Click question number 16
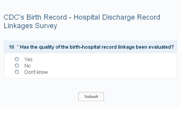The height and width of the screenshot is (121, 194). tap(12, 47)
